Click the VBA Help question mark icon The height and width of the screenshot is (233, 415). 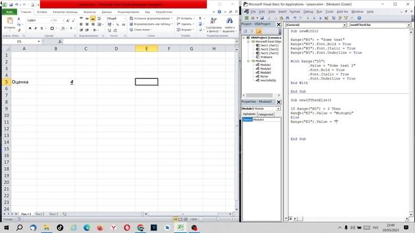(x=359, y=18)
